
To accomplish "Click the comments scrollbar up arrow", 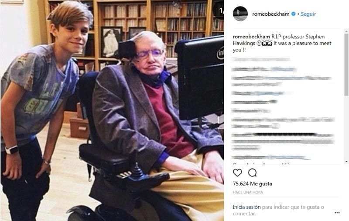I will pyautogui.click(x=346, y=31).
